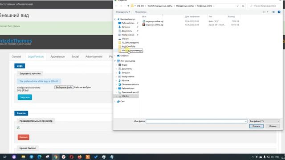Switch to the General settings tab
This screenshot has width=285, height=160.
pos(16,56)
